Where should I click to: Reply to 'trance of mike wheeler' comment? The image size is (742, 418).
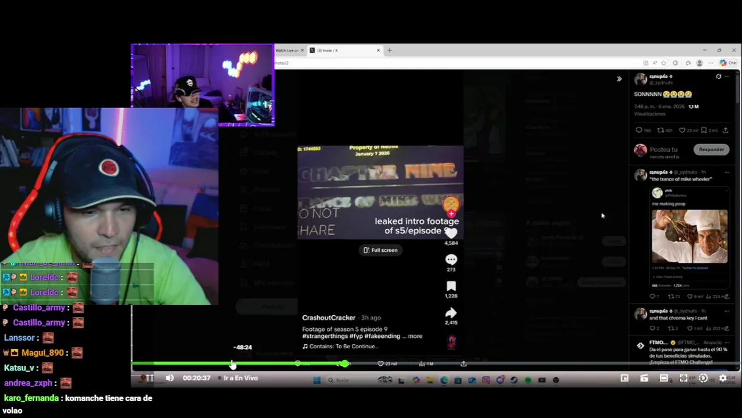click(x=653, y=296)
